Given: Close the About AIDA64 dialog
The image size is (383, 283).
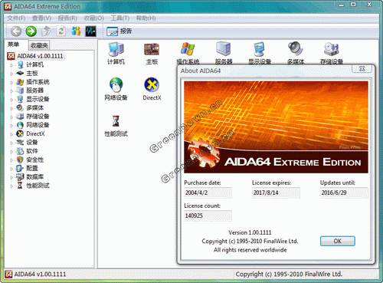Looking at the screenshot, I should (362, 68).
